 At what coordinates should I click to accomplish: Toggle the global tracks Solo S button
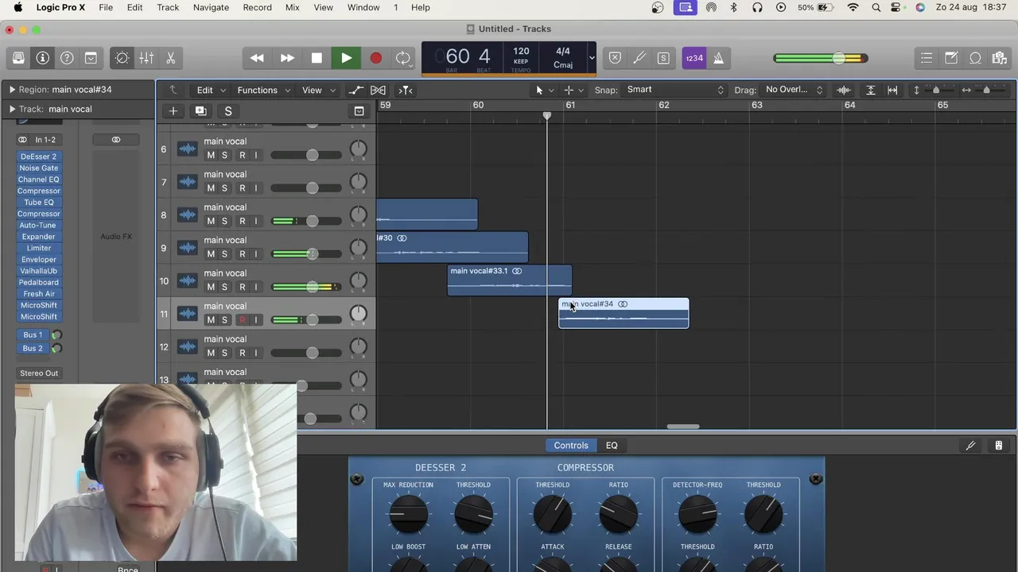[x=227, y=111]
